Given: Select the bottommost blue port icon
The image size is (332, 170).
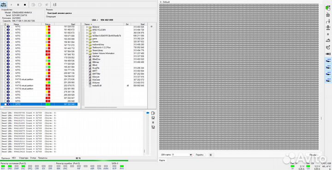Looking at the screenshot, I should (x=328, y=80).
